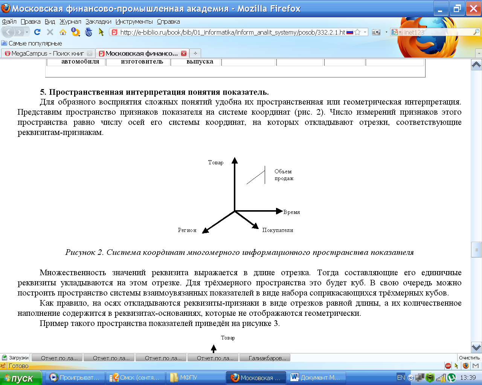The image size is (482, 385).
Task: Expand hidden tray icons arrow
Action: click(411, 377)
